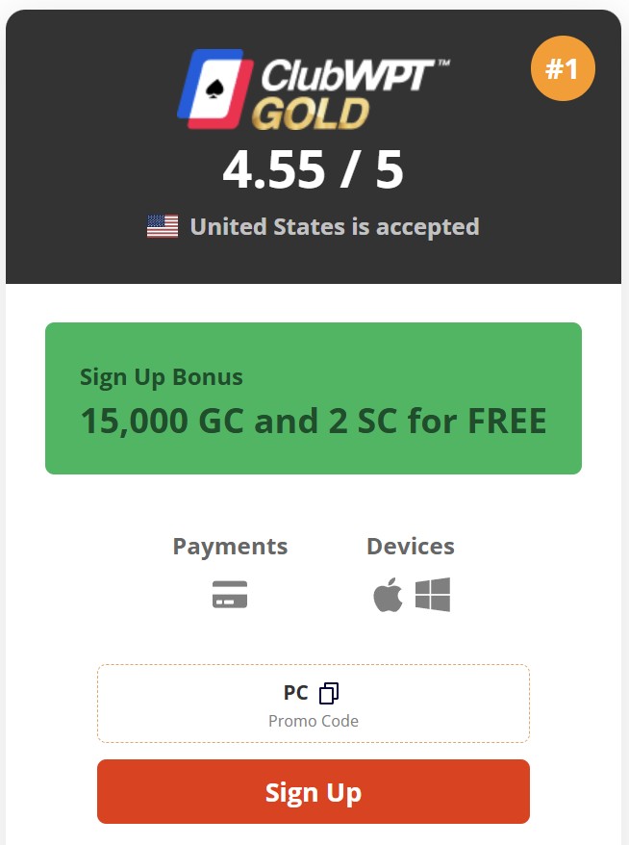Click the 'Sign Up Bonus' label
The image size is (629, 845).
click(161, 377)
